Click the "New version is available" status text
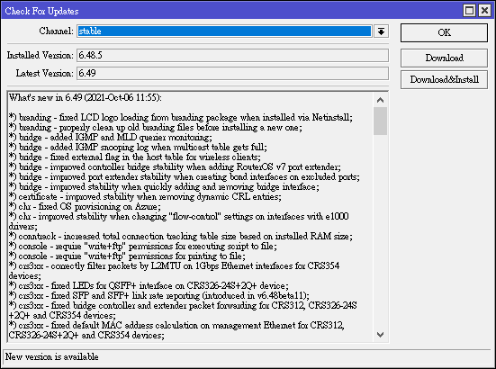496x369 pixels. pyautogui.click(x=52, y=357)
